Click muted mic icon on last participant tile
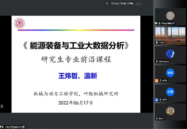 157,119
